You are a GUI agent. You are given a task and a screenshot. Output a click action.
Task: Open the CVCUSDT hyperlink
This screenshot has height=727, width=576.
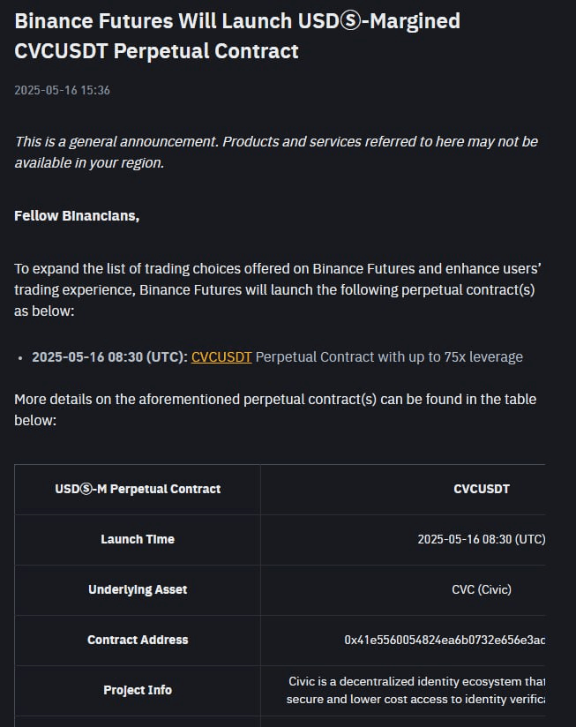[x=221, y=357]
